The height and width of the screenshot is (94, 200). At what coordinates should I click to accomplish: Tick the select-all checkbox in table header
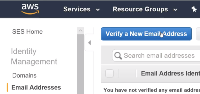pyautogui.click(x=109, y=73)
